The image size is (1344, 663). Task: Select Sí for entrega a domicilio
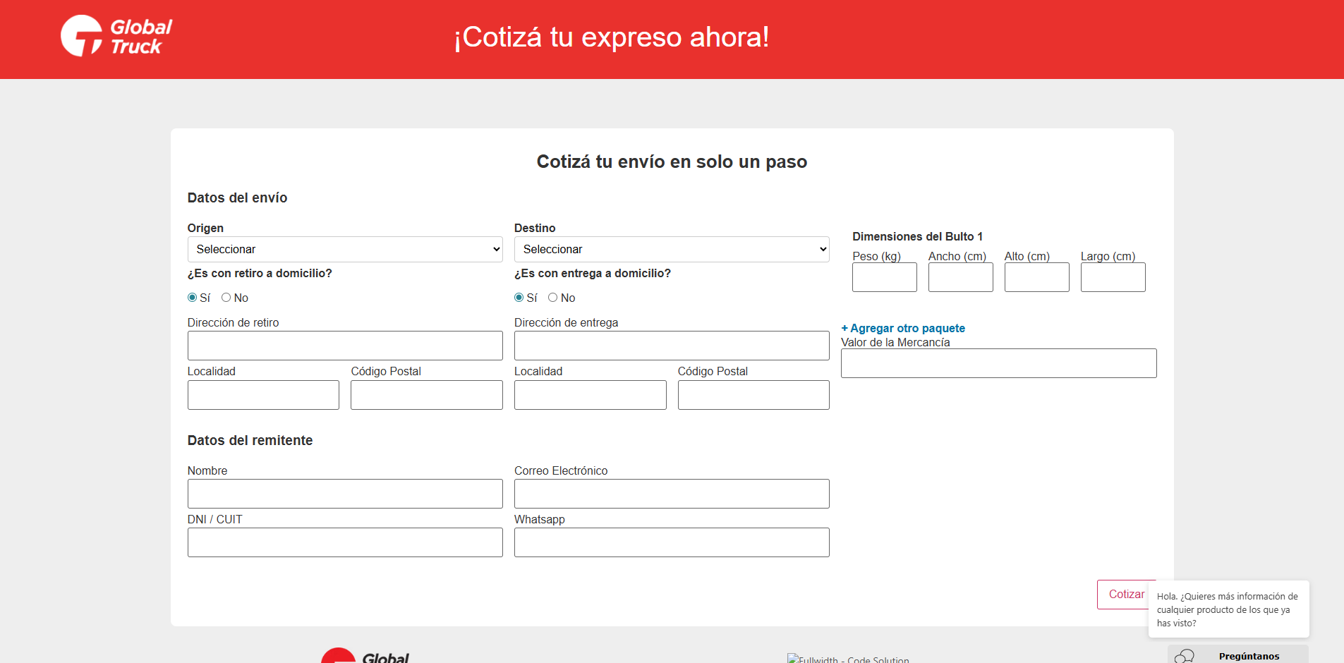tap(519, 298)
